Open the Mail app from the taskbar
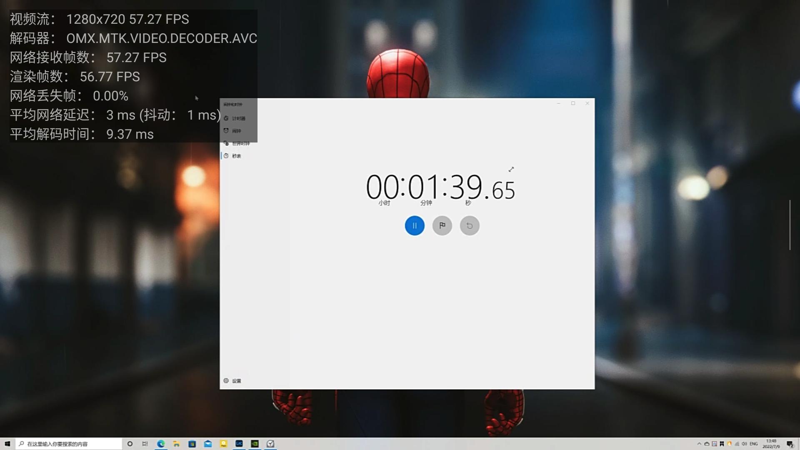This screenshot has width=800, height=450. pyautogui.click(x=208, y=444)
